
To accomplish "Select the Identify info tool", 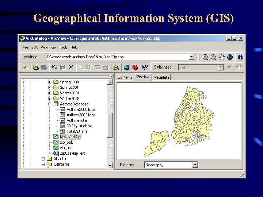I will pyautogui.click(x=240, y=57).
